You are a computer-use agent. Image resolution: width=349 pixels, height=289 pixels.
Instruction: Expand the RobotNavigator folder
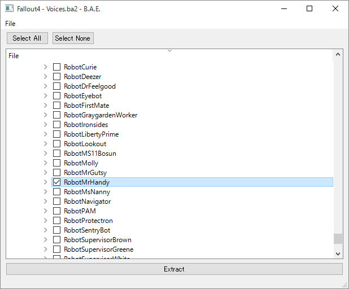tap(46, 202)
